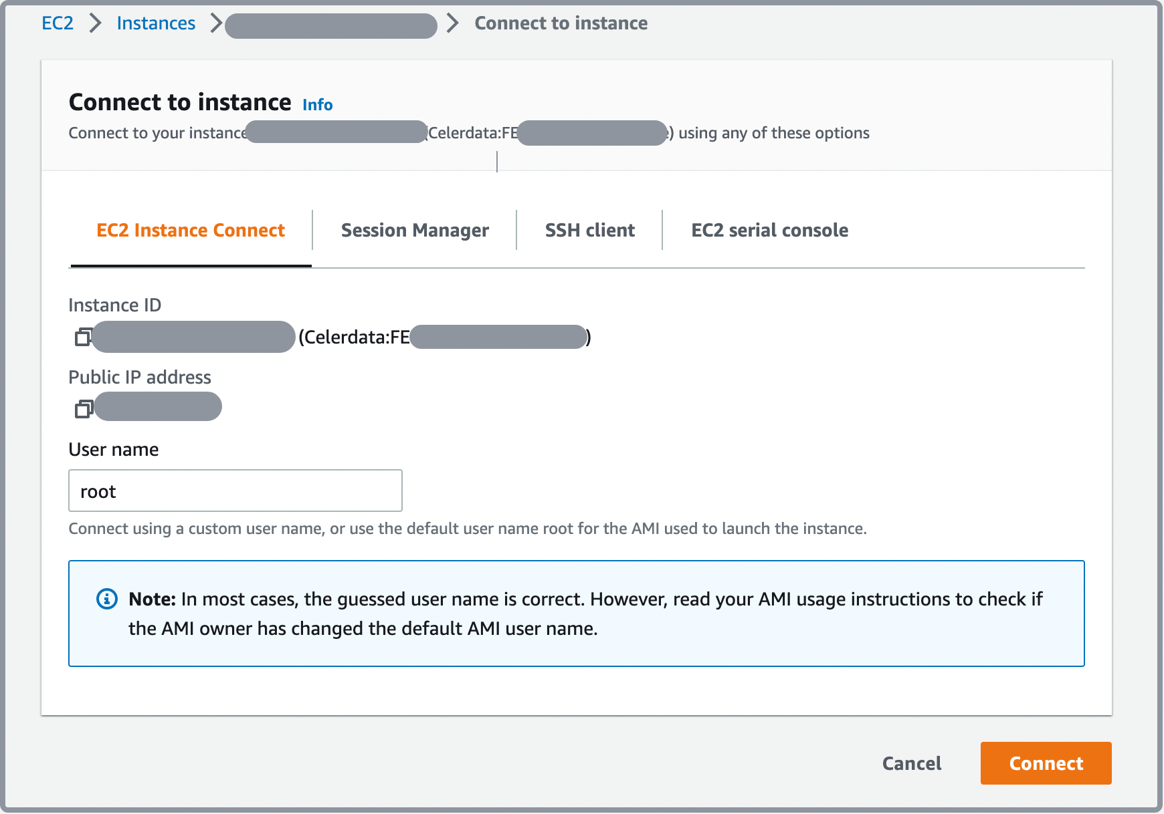Viewport: 1164px width, 814px height.
Task: Select the EC2 Instance Connect tab
Action: (191, 231)
